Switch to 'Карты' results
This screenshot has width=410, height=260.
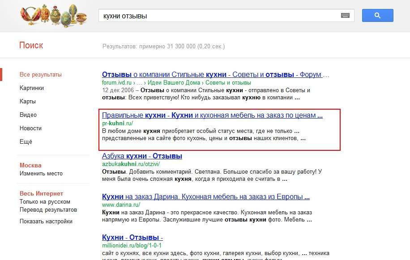pos(28,102)
